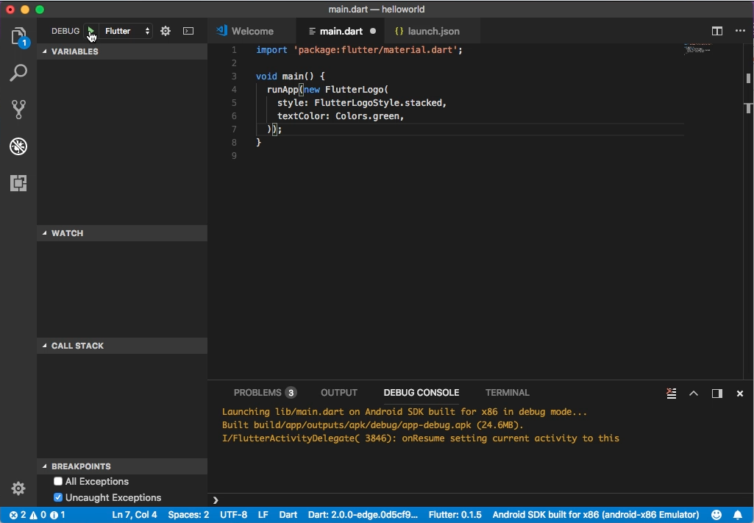Viewport: 754px width, 523px height.
Task: Change language mode from Dart
Action: 288,515
